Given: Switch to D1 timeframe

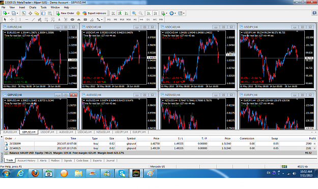Looking at the screenshot, I should click(x=148, y=20).
